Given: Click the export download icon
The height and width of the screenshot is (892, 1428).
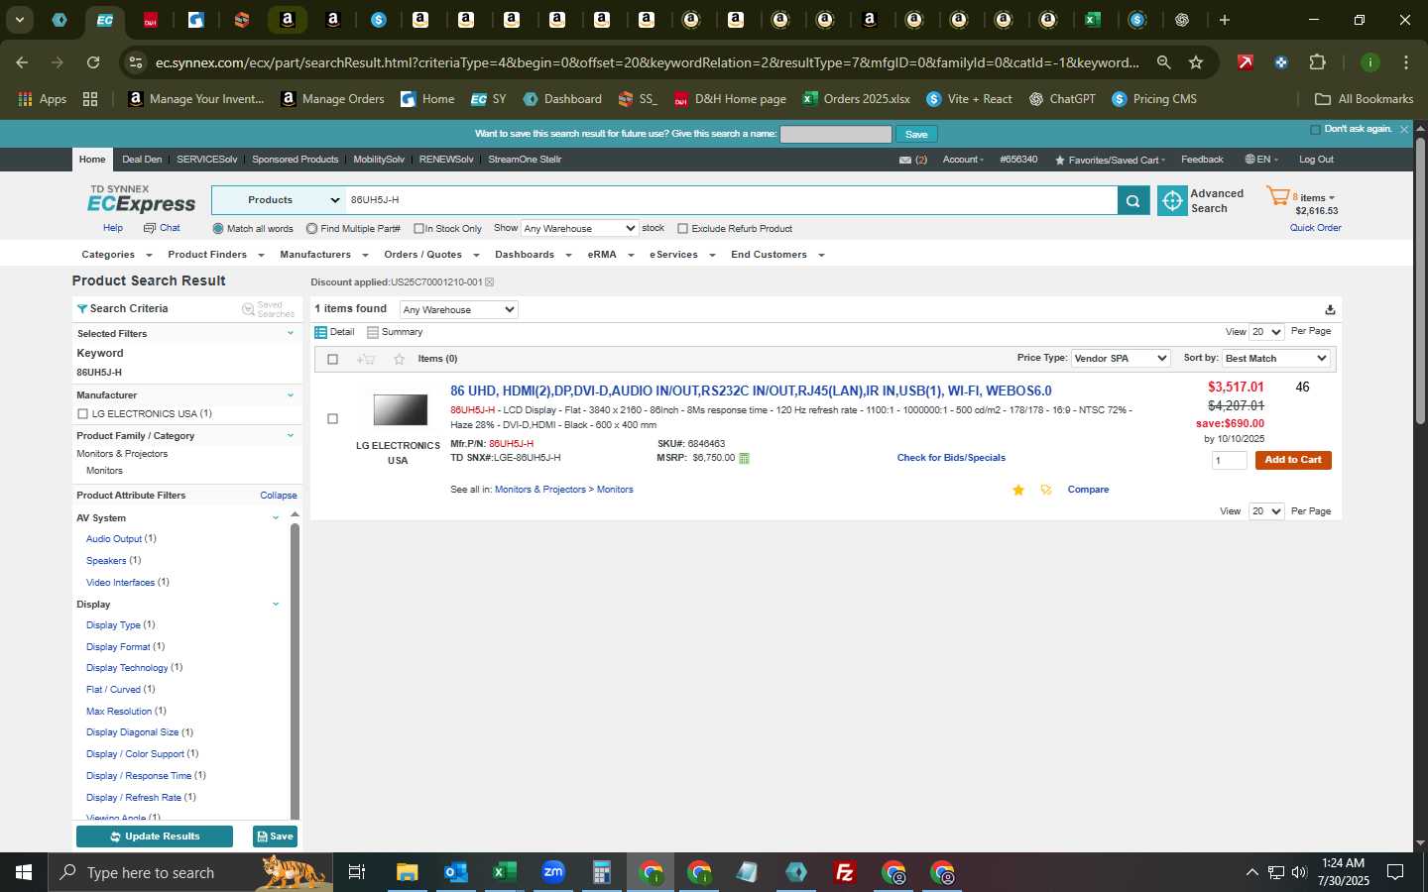Looking at the screenshot, I should (1330, 309).
